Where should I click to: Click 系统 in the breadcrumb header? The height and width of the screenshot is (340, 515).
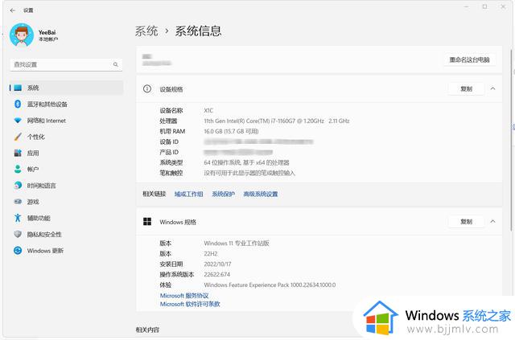tap(146, 31)
